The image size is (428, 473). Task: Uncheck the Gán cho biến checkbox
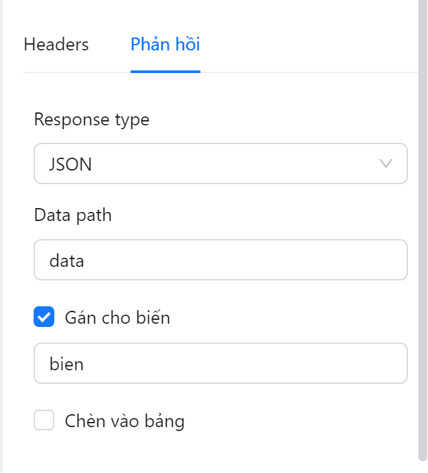[44, 317]
